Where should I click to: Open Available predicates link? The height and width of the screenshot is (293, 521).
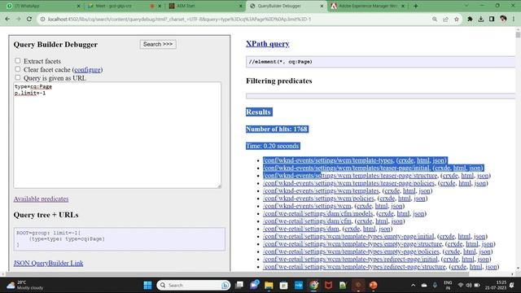pyautogui.click(x=42, y=199)
